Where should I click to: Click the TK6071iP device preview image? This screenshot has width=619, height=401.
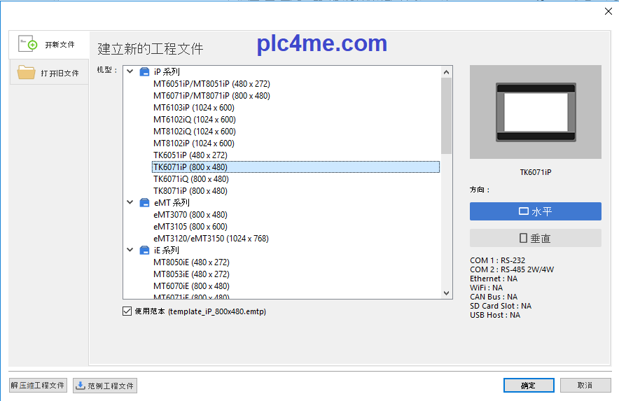coord(535,112)
